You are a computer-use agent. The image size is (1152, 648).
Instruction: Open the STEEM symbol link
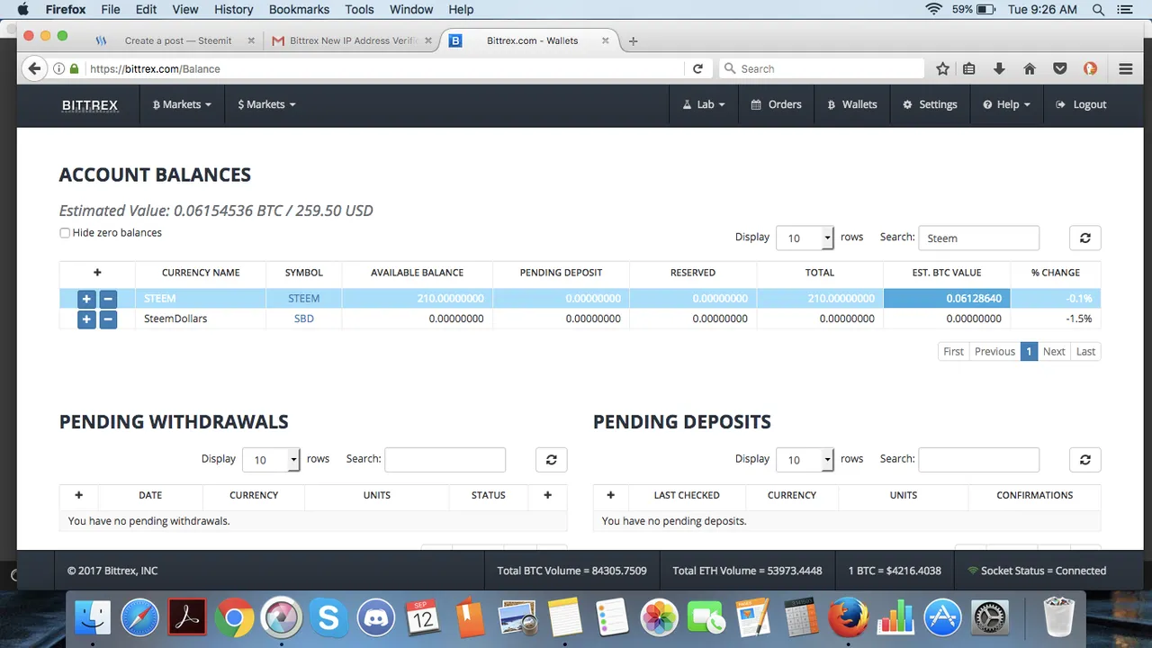click(303, 298)
